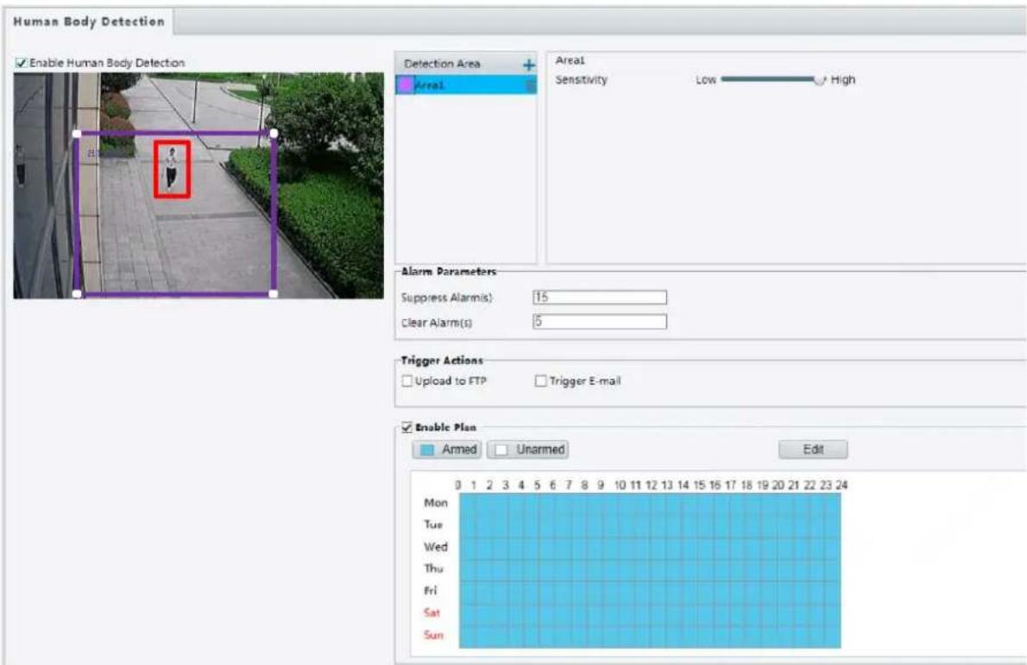Click the Low label beside sensitivity slider

(x=705, y=80)
